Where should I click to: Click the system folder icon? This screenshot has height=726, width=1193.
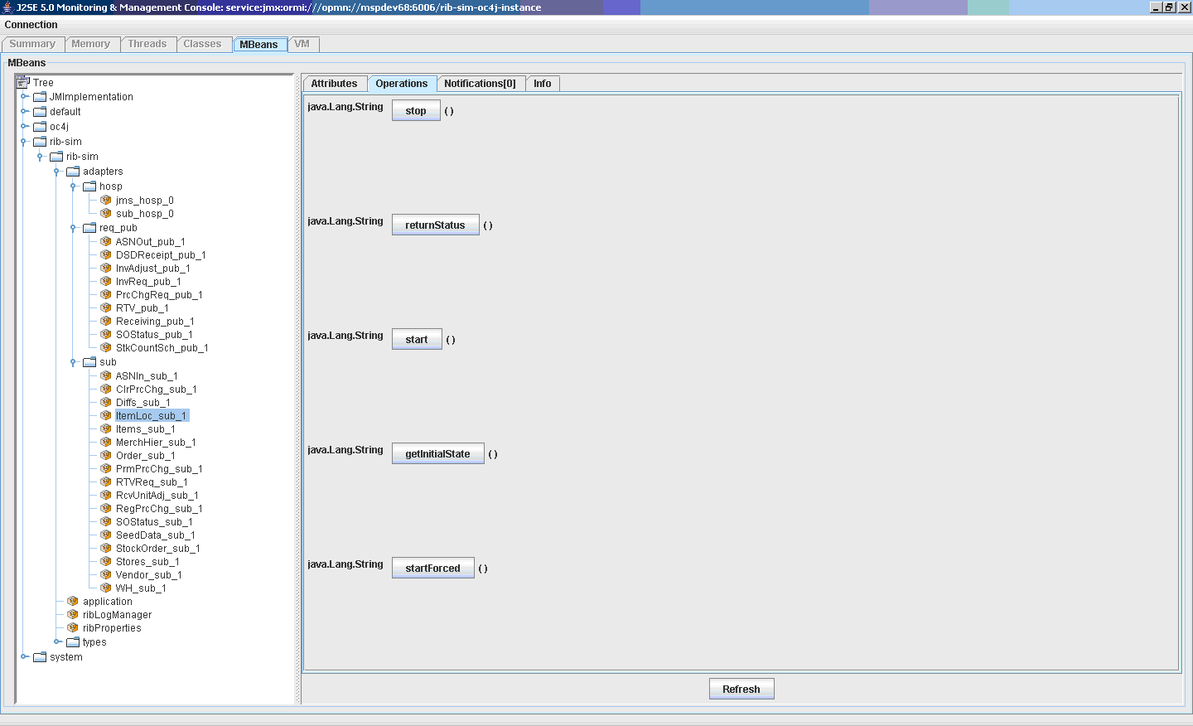pos(40,656)
